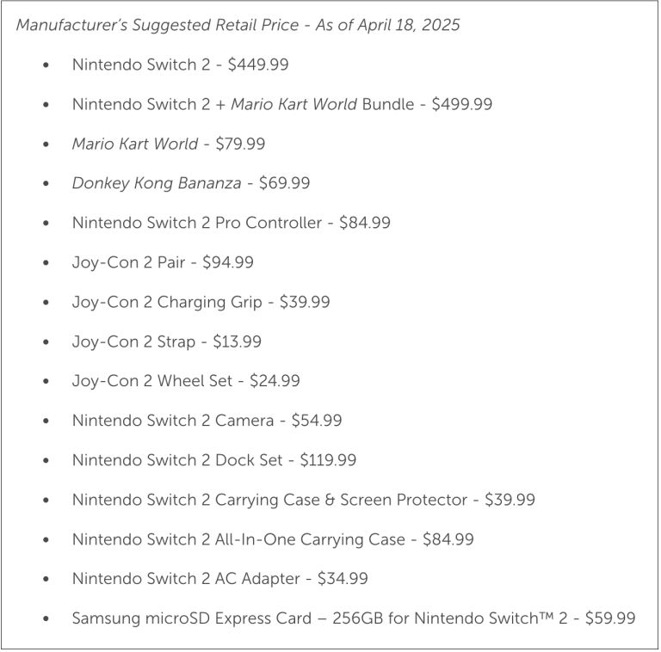This screenshot has width=661, height=652.
Task: Click the Joy-Con 2 Charging Grip item
Action: (201, 303)
